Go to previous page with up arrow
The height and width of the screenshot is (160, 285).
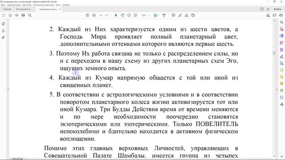click(x=87, y=16)
